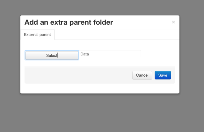Dismiss the modal via the top-right × icon

tap(173, 22)
